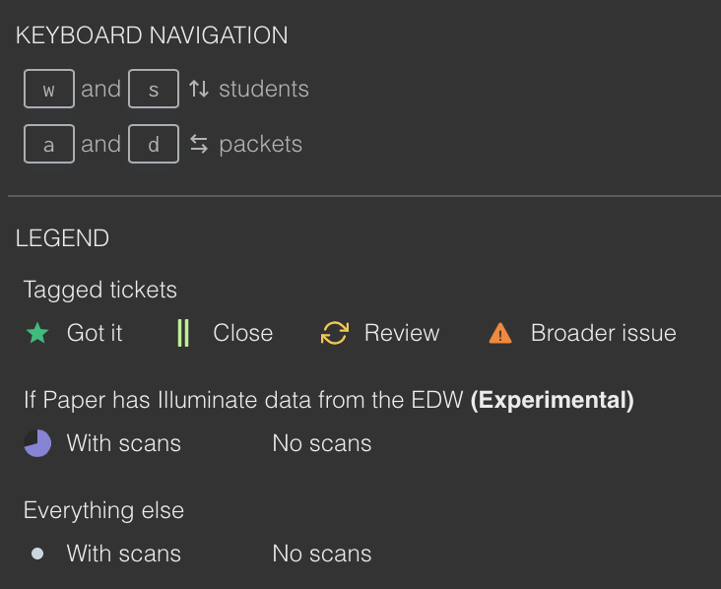Image resolution: width=721 pixels, height=589 pixels.
Task: Click the green star Got it icon
Action: (37, 333)
